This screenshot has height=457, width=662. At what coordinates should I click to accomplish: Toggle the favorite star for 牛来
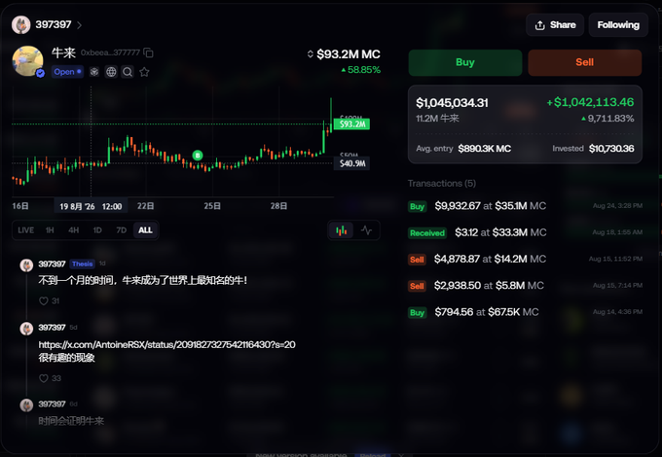144,72
